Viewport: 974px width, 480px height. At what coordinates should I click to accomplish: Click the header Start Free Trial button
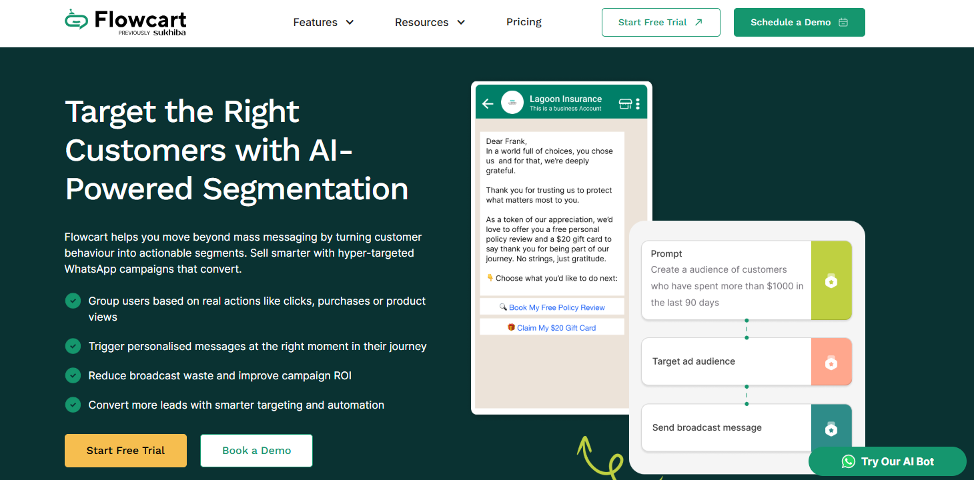click(x=660, y=22)
